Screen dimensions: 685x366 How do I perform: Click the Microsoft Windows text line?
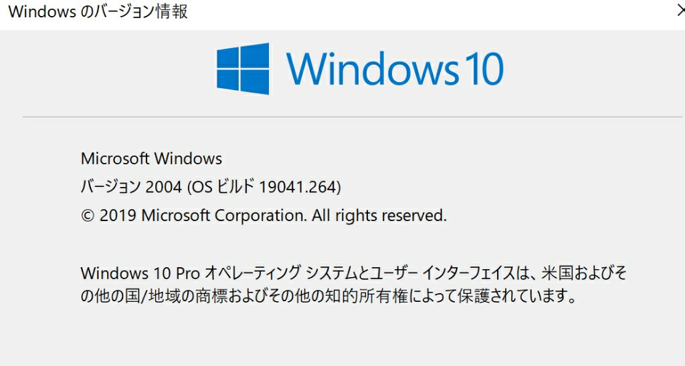point(152,158)
